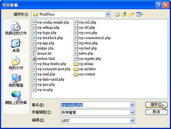Expand the encoding (編碼) ANSI dropdown
171x129 pixels.
132,121
